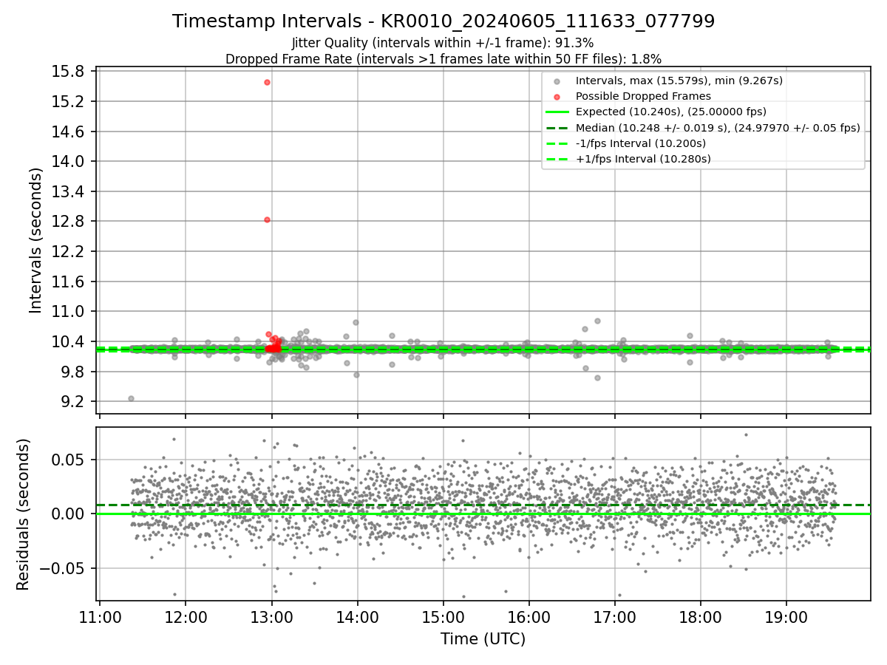The width and height of the screenshot is (887, 665).
Task: Click legend entry 'Expected (10.240s), (25.00000 fps)'
Action: coord(671,112)
